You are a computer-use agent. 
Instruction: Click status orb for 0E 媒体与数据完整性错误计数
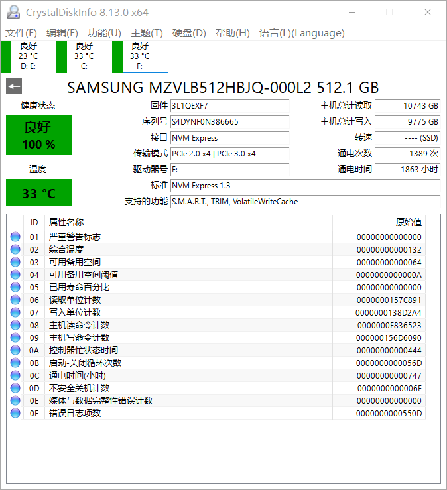pyautogui.click(x=15, y=400)
